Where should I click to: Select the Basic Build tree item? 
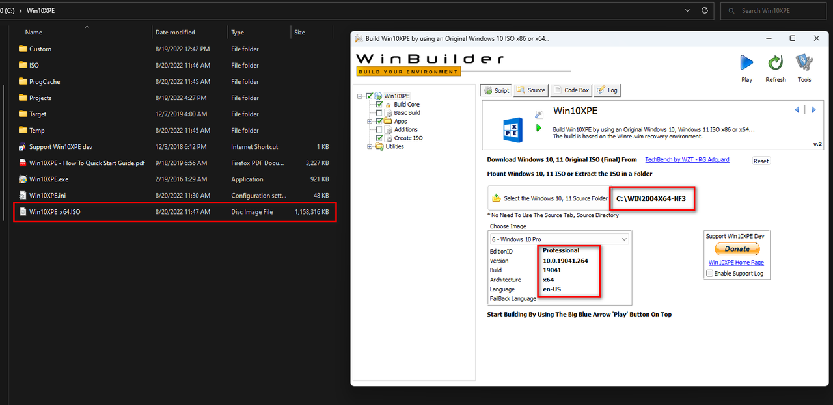coord(407,113)
